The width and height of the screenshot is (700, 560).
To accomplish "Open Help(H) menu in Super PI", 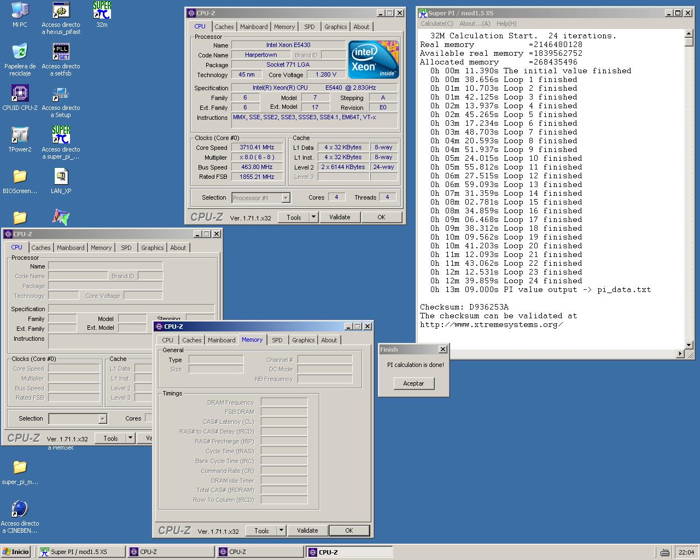I will pos(506,24).
